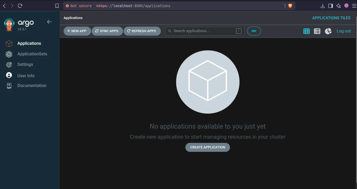Open the User Info avatar icon

pyautogui.click(x=9, y=75)
